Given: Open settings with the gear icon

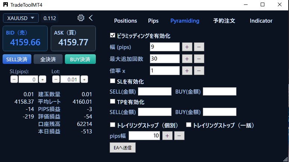Looking at the screenshot, I should tap(81, 18).
